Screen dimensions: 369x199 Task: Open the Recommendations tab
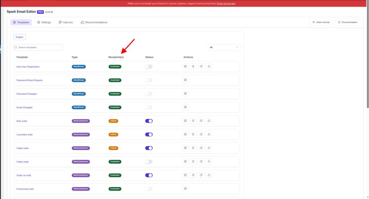point(94,22)
